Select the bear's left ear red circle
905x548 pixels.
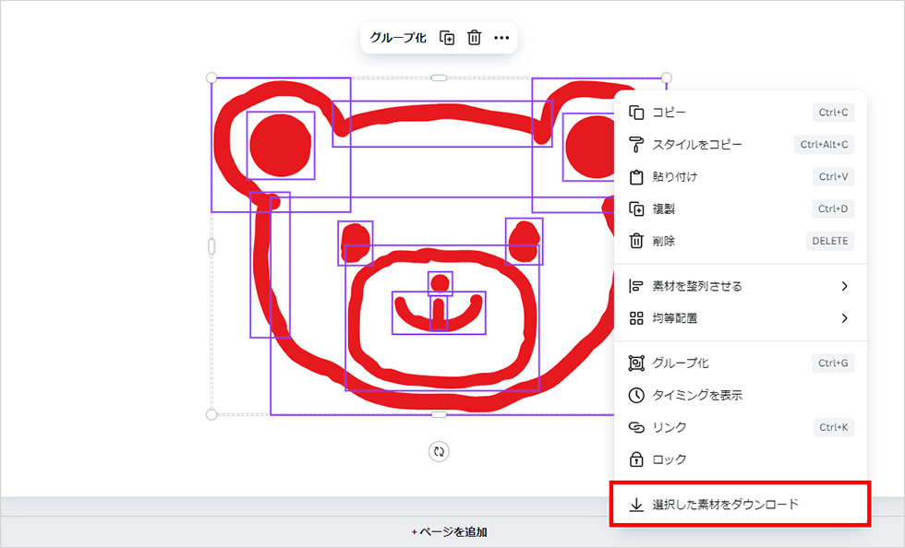tap(281, 146)
